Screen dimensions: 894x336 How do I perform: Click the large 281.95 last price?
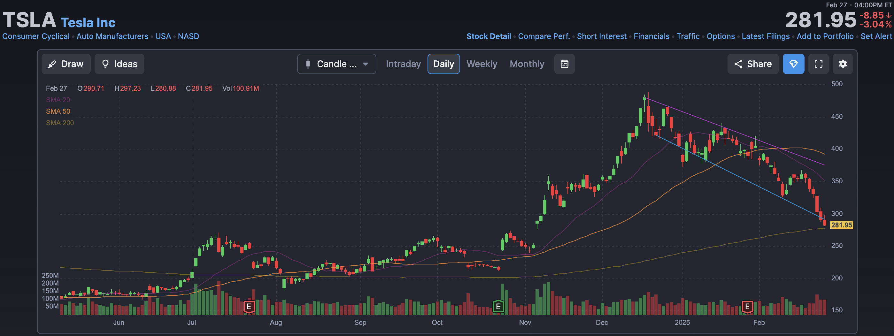pyautogui.click(x=821, y=20)
